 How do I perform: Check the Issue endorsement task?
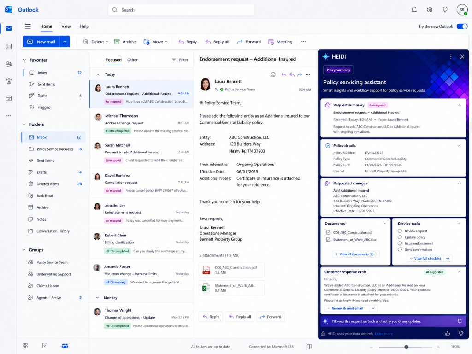pyautogui.click(x=400, y=243)
